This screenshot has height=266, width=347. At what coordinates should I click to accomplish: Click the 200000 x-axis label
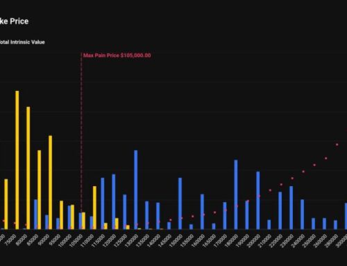[x=254, y=241]
